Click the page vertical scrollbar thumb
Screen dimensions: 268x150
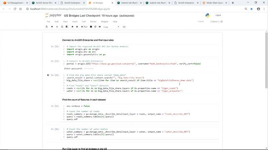pos(266,60)
